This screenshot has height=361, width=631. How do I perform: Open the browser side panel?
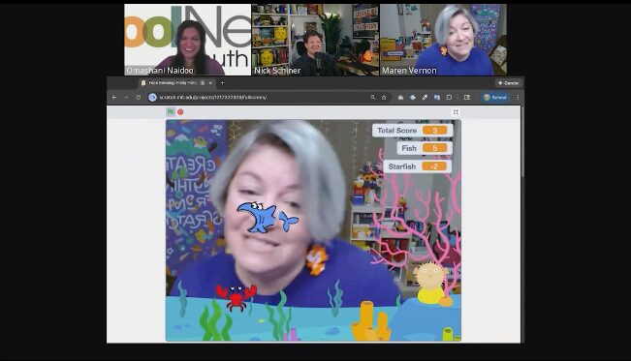[x=467, y=98]
